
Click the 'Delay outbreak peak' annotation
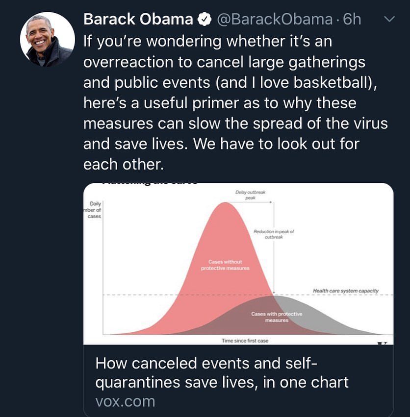250,195
